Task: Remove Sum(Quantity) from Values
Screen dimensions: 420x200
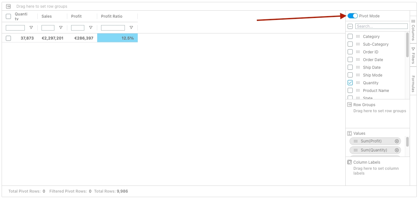Action: [x=397, y=150]
